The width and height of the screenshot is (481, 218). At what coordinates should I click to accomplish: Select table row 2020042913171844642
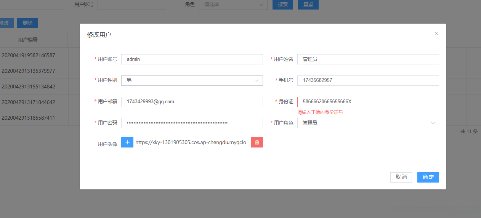tap(29, 102)
